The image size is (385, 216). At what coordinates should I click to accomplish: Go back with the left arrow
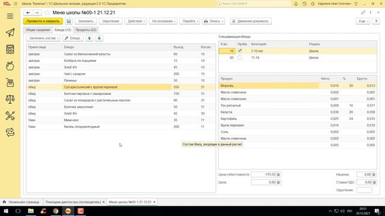(28, 13)
